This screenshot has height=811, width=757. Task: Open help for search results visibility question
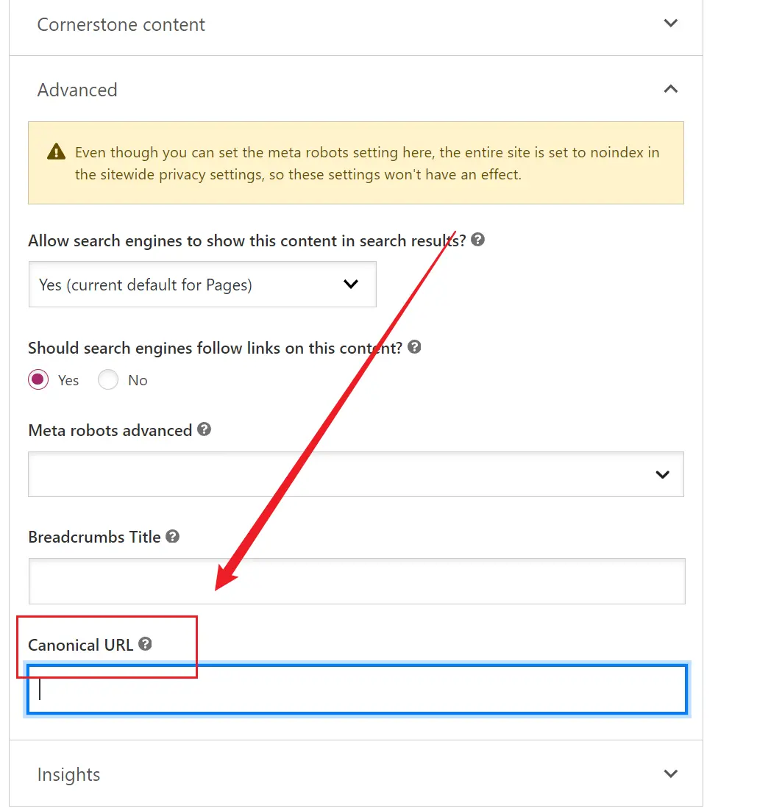pos(477,240)
